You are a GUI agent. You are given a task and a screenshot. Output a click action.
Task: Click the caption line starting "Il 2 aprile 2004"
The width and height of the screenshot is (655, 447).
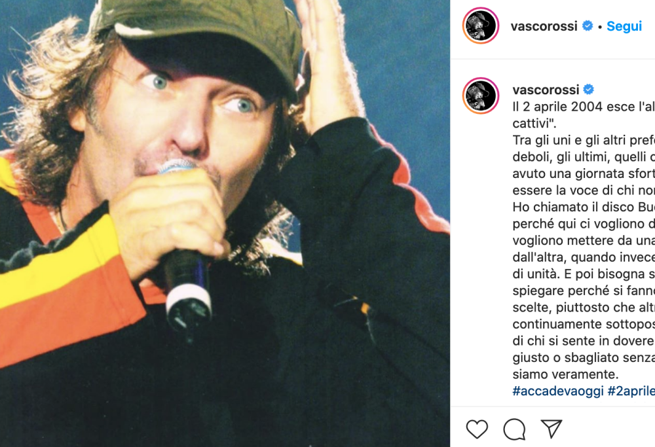click(584, 107)
